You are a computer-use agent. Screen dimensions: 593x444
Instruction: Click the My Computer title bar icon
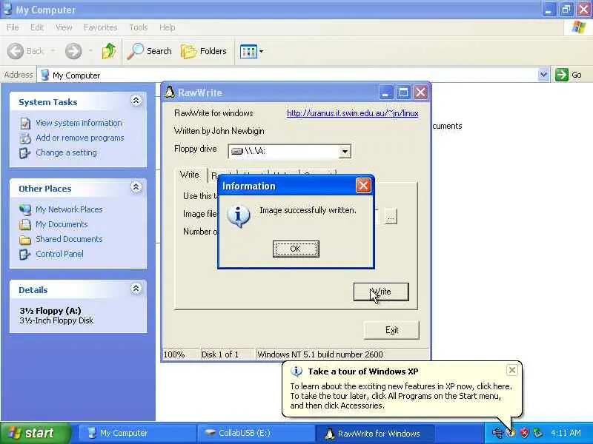tap(7, 9)
